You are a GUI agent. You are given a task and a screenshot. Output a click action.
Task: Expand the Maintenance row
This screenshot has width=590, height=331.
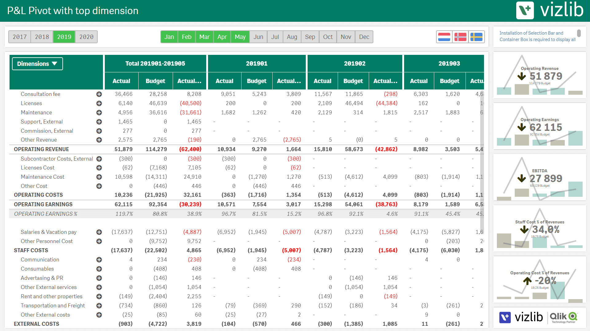[99, 112]
